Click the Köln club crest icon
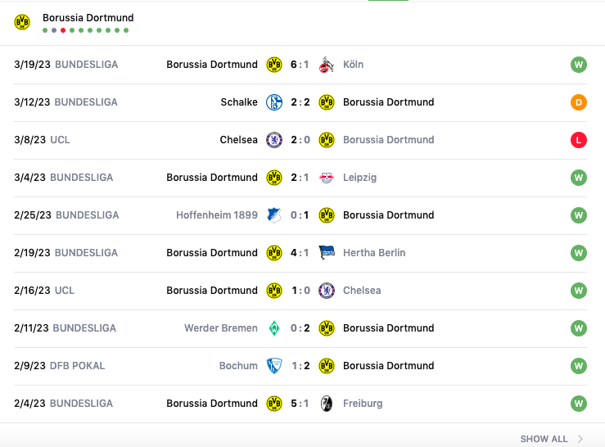The image size is (605, 447). point(327,65)
